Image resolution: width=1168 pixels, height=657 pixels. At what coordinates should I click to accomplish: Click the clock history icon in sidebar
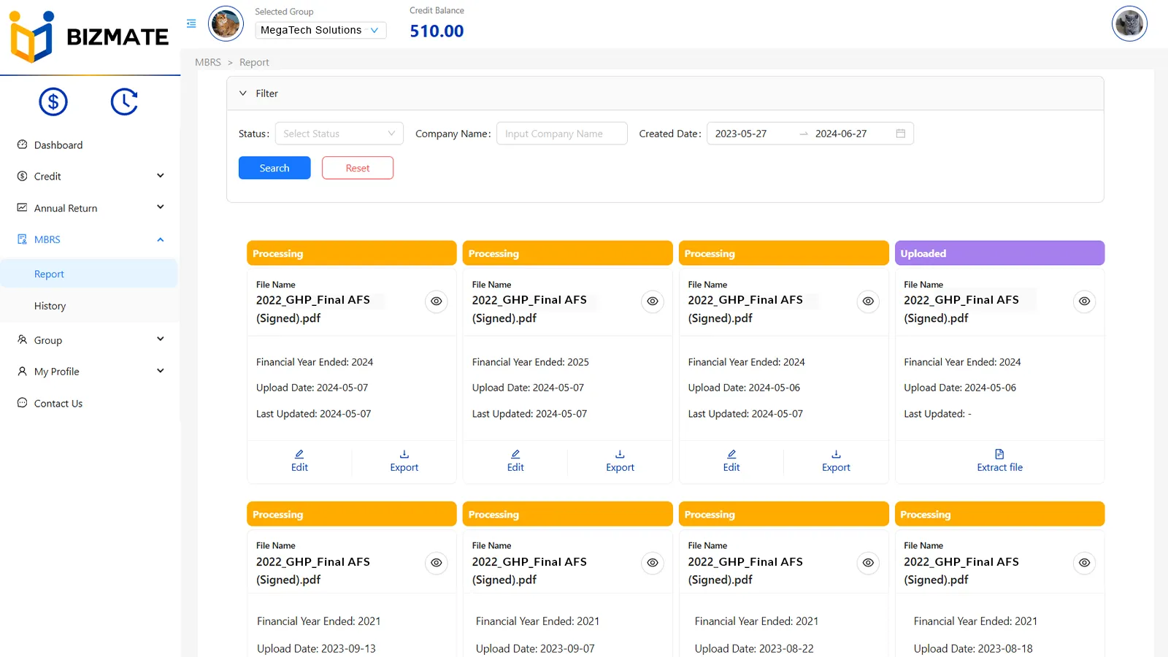(124, 101)
